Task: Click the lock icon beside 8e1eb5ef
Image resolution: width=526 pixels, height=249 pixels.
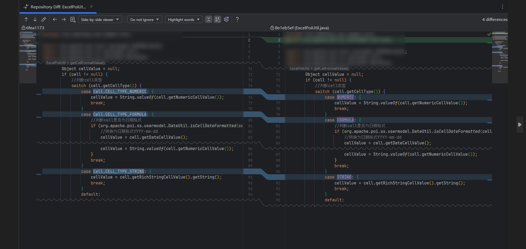Action: (272, 28)
